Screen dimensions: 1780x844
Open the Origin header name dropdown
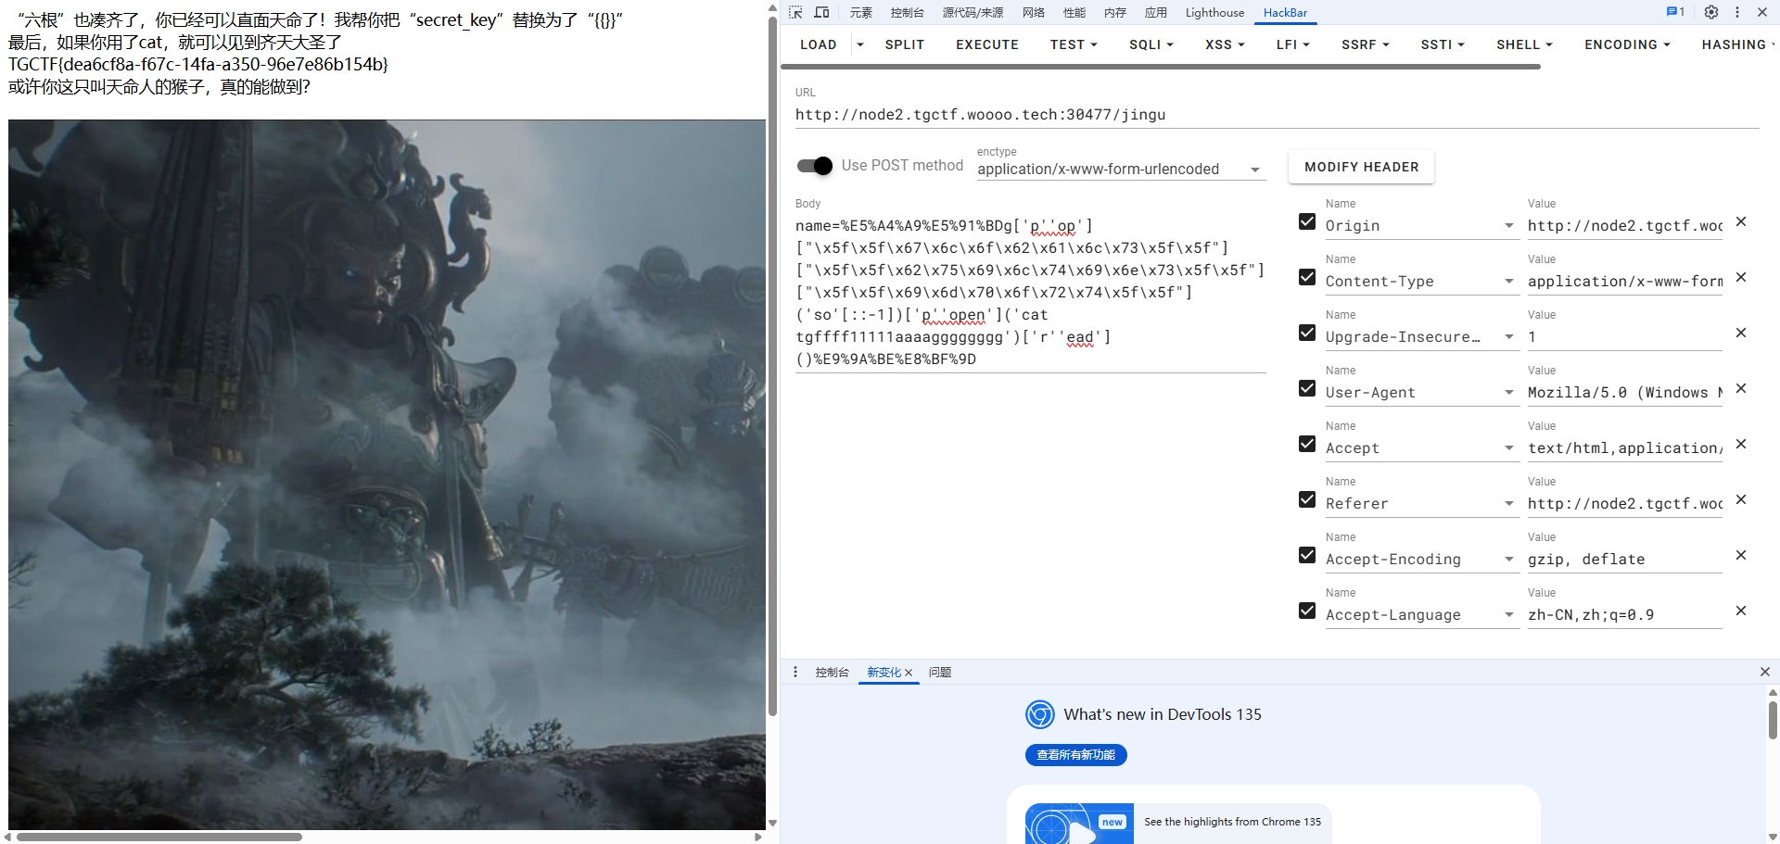1508,226
